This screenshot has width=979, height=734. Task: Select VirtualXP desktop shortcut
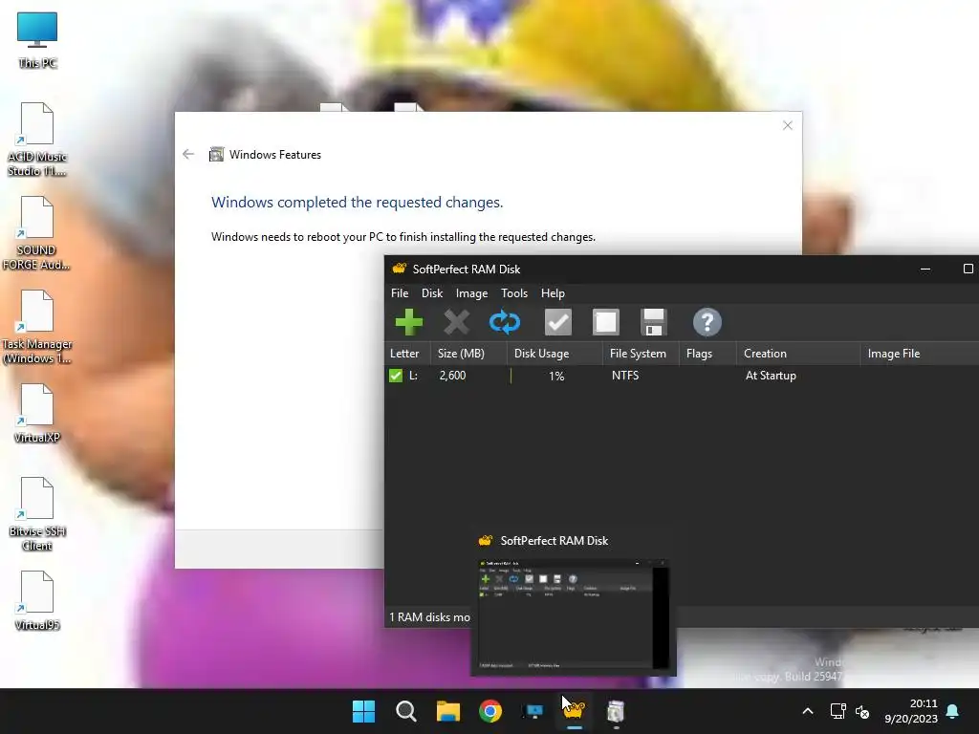click(37, 413)
